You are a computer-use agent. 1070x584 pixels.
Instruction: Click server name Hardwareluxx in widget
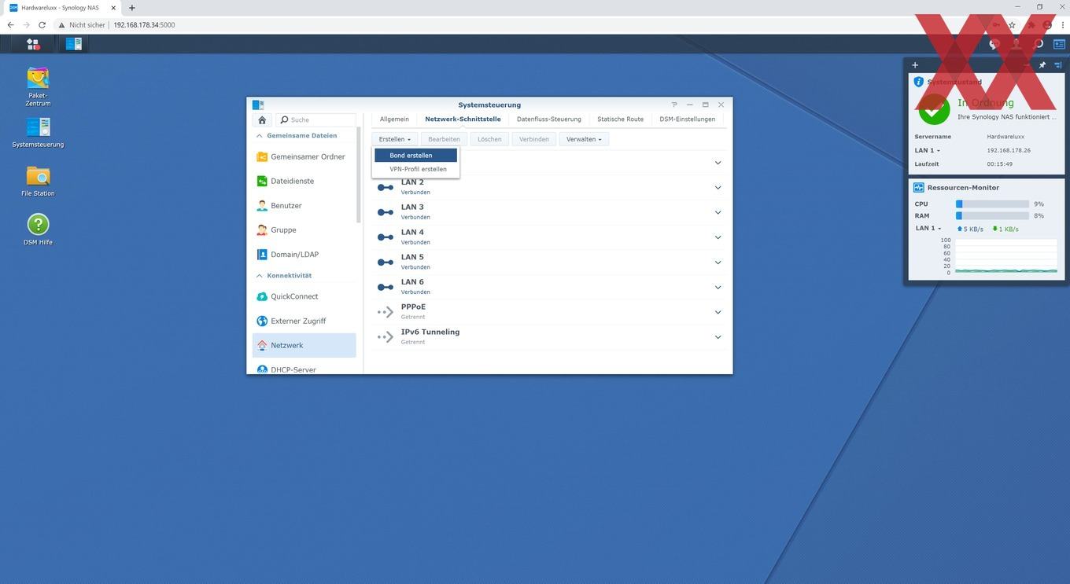click(x=1005, y=137)
